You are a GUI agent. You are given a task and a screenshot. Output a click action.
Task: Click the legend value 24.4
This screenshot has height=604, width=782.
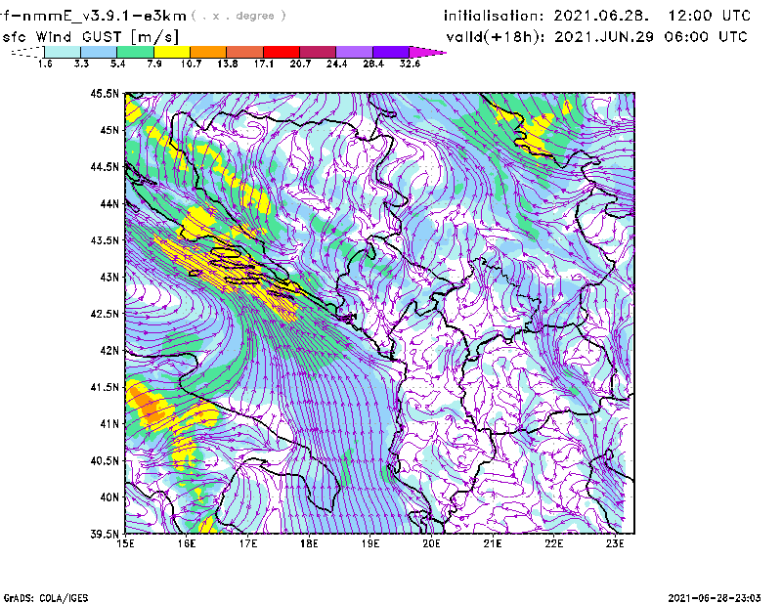(x=336, y=64)
